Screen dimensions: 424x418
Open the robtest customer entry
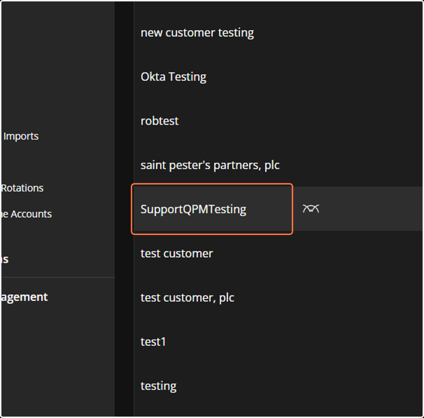pos(278,121)
